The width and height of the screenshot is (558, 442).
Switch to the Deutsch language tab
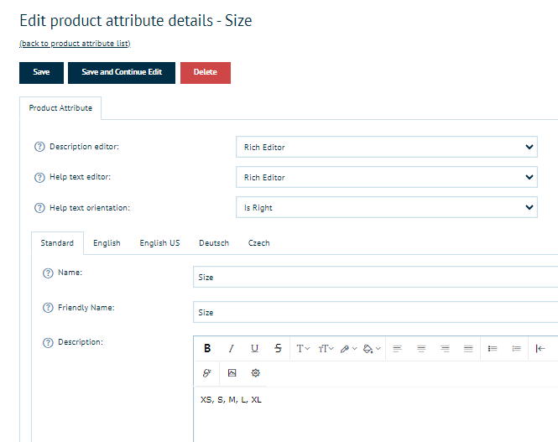coord(214,243)
